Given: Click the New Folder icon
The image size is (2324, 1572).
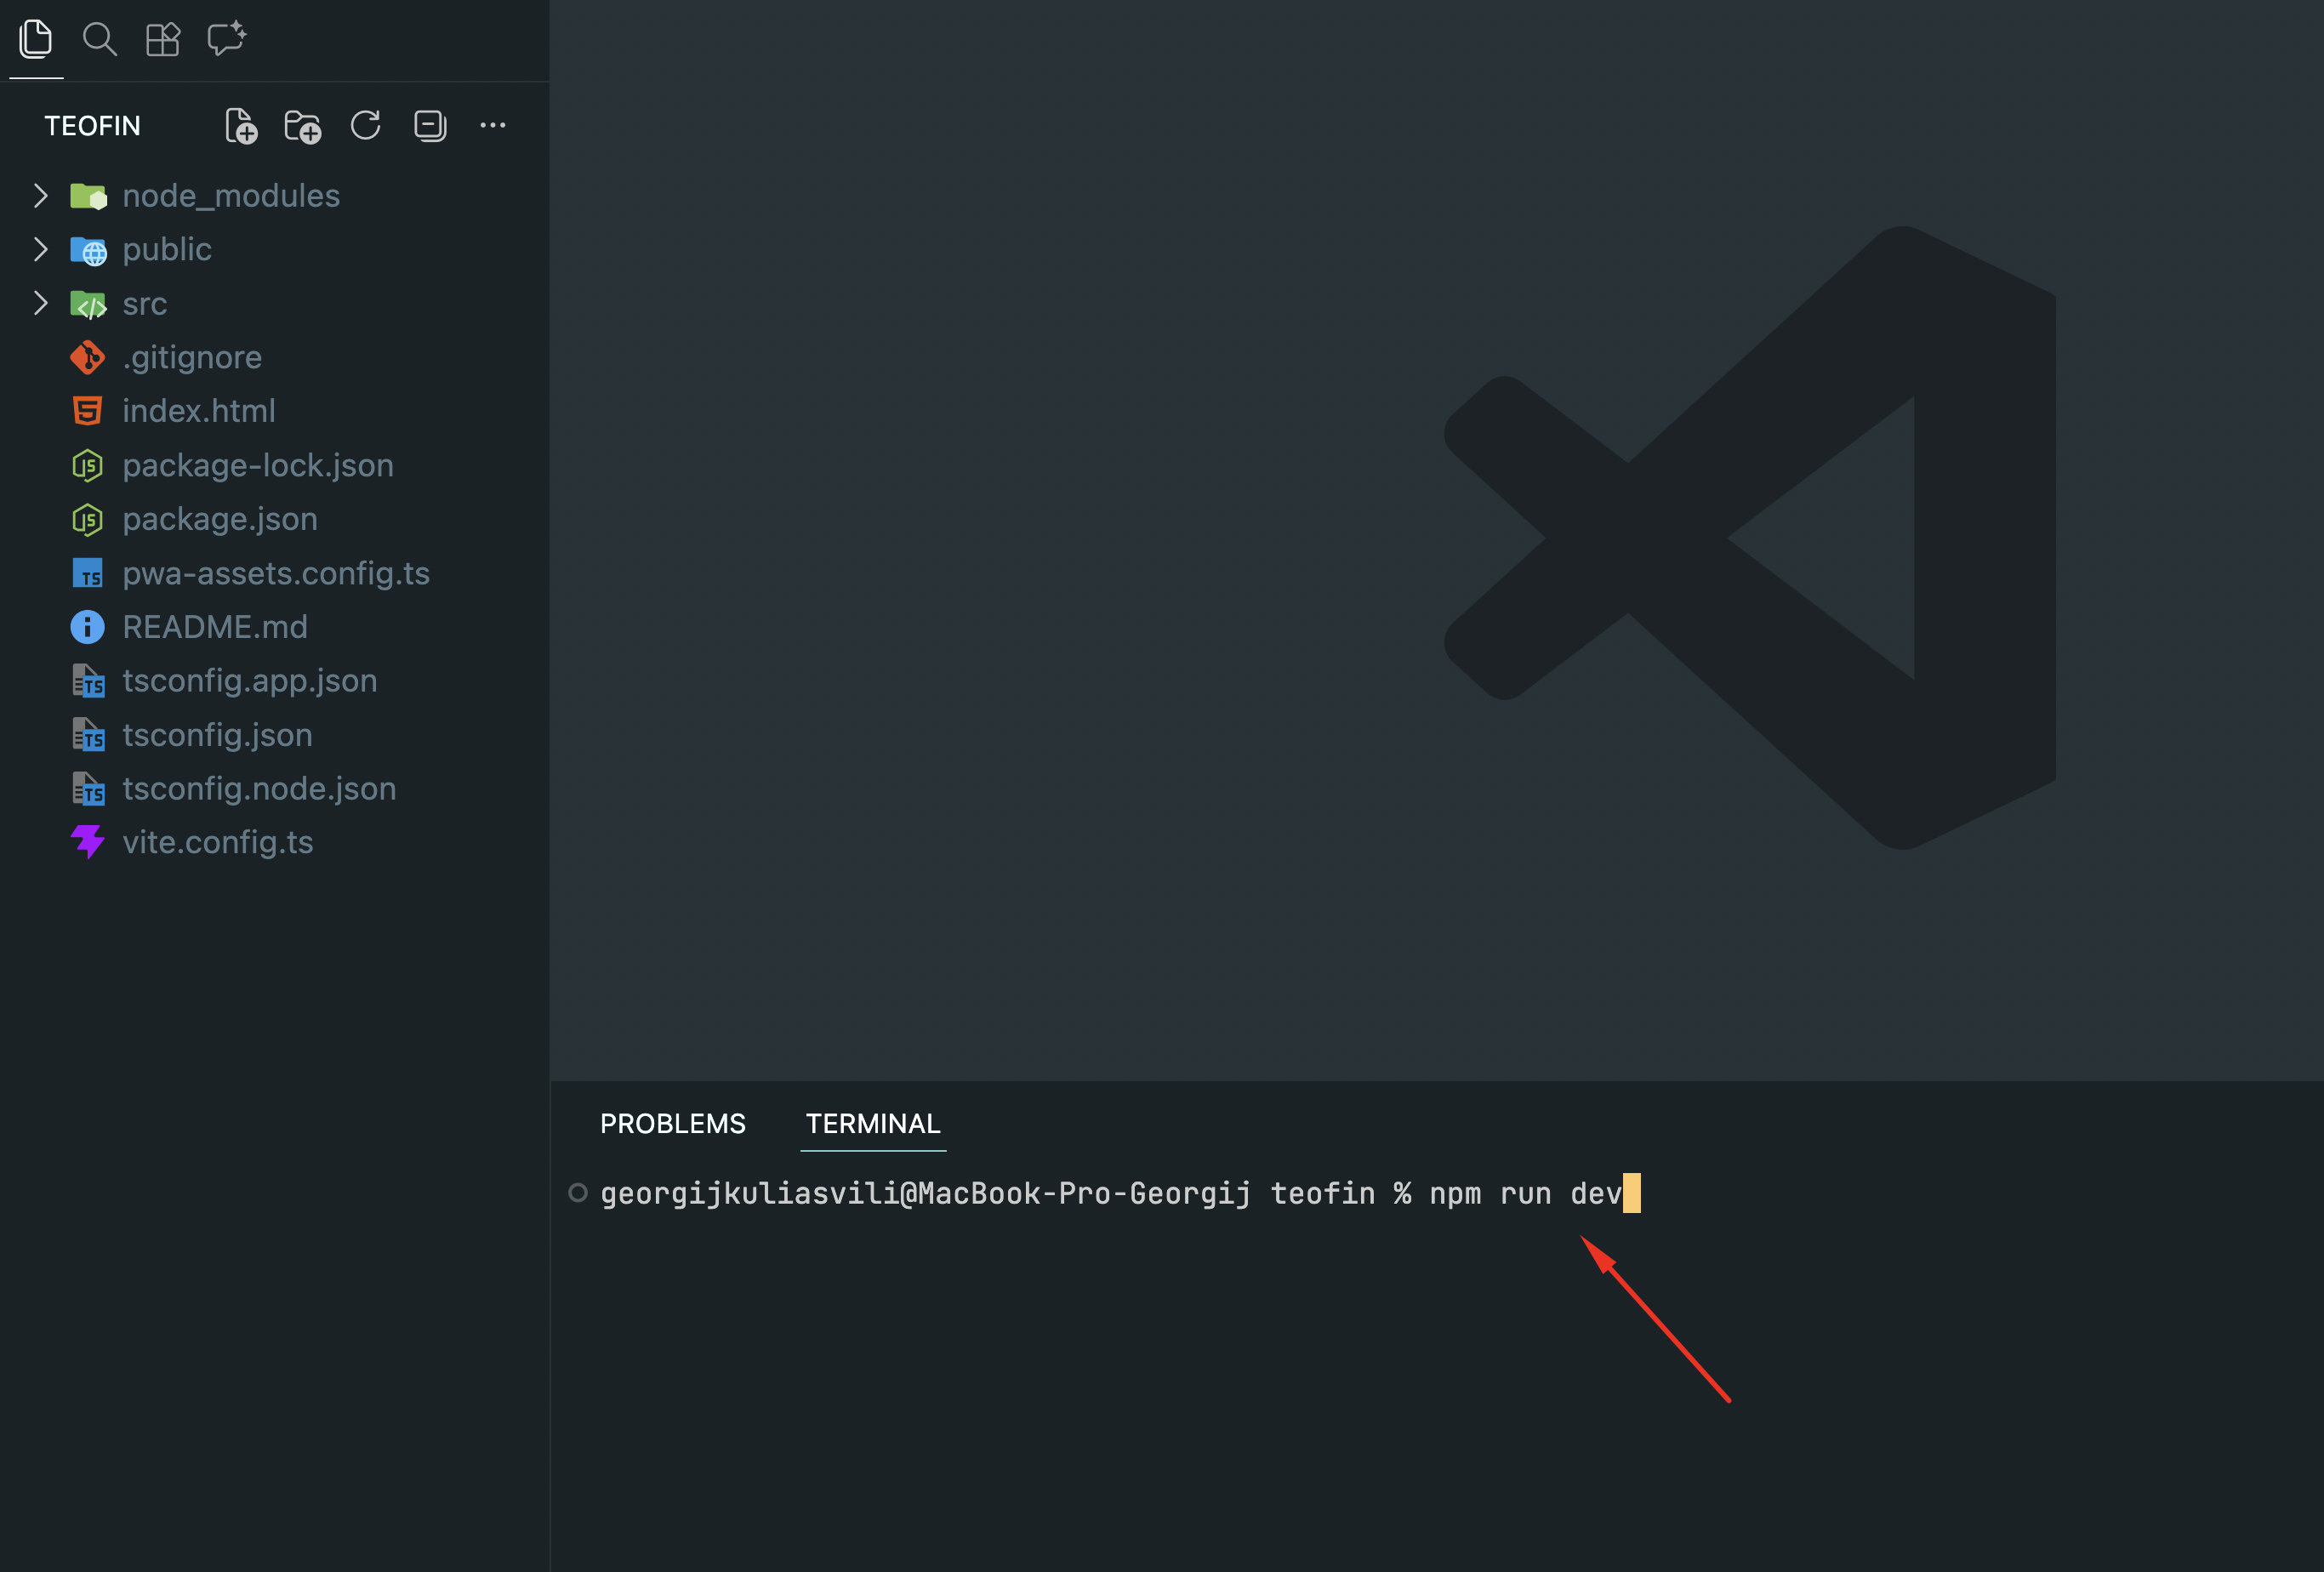Looking at the screenshot, I should [302, 126].
